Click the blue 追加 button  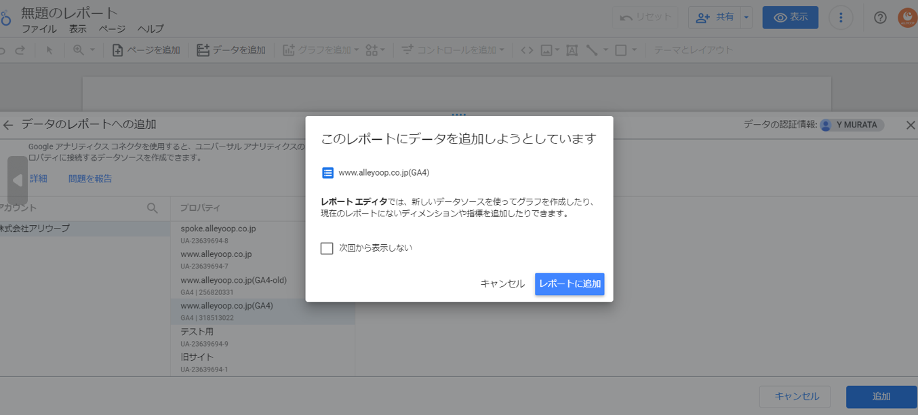point(881,397)
